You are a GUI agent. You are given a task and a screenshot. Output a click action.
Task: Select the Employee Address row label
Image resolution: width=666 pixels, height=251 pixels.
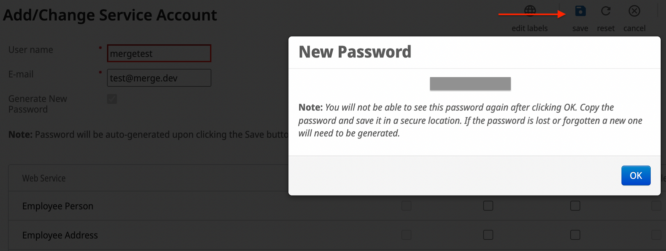tap(60, 235)
